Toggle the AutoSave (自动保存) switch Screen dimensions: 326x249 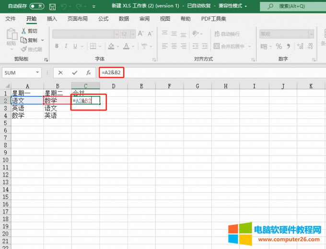pos(36,6)
